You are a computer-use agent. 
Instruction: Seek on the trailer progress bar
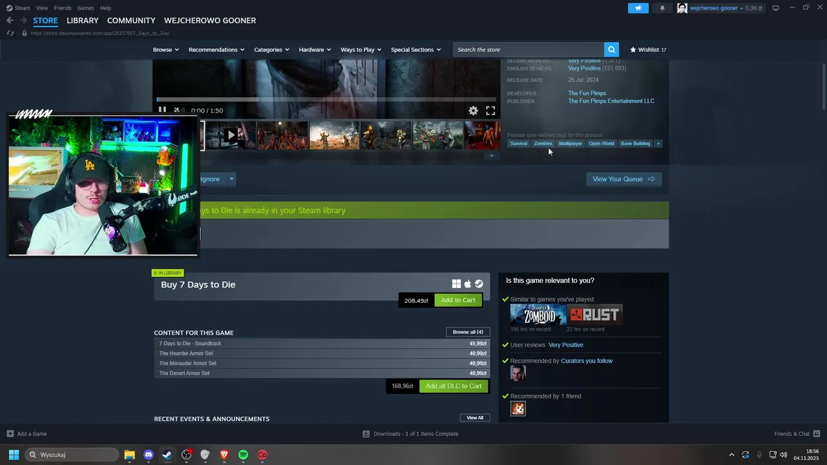[326, 99]
